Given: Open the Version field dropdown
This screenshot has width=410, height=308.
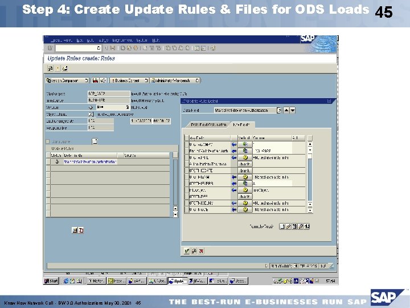Looking at the screenshot, I should click(x=128, y=107).
